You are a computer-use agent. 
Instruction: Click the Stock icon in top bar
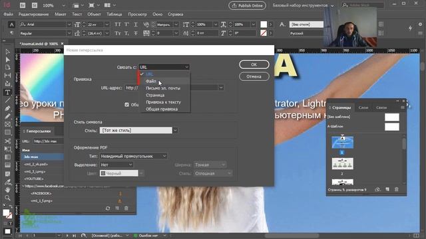click(x=35, y=5)
